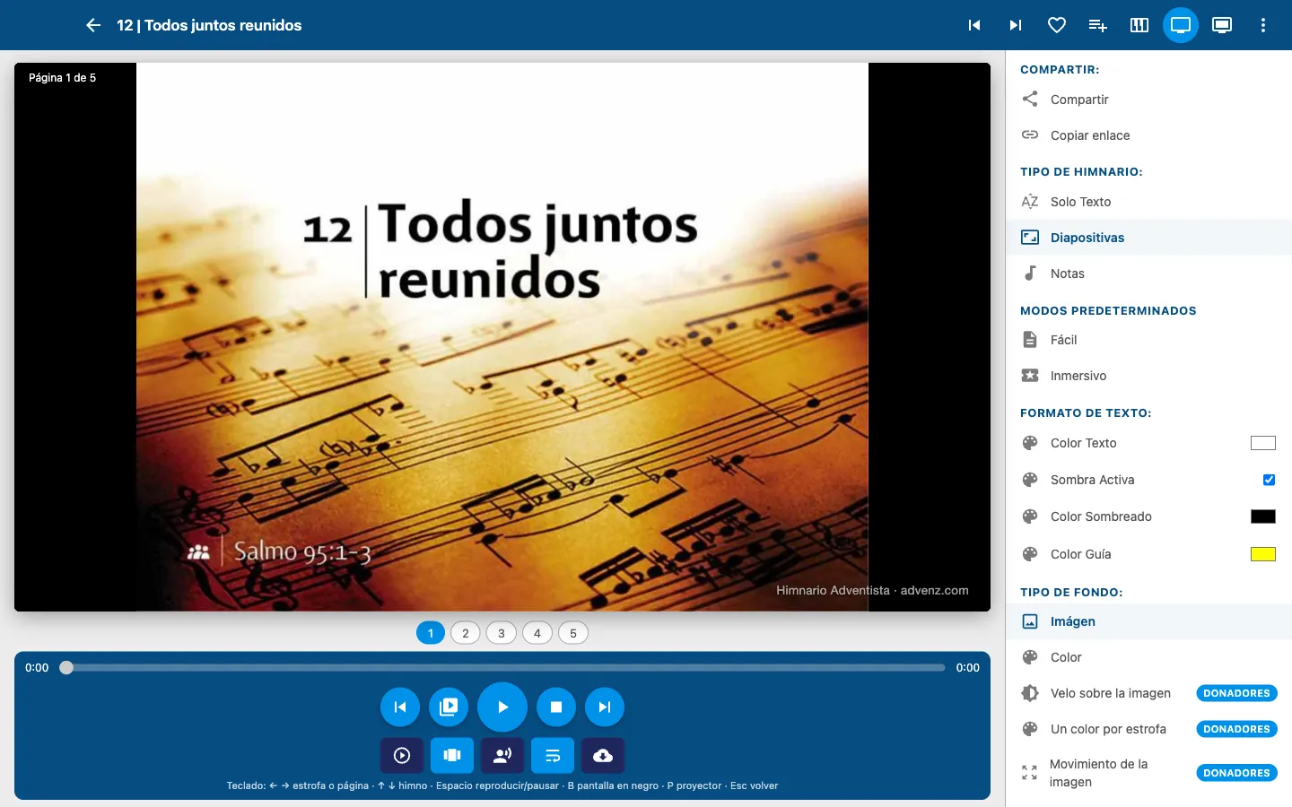Screen dimensions: 1292x807
Task: Go back using the header arrow
Action: point(93,25)
